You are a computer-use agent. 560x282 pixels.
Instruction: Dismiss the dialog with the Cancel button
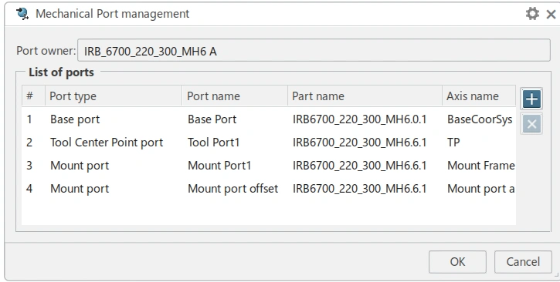[x=523, y=262]
